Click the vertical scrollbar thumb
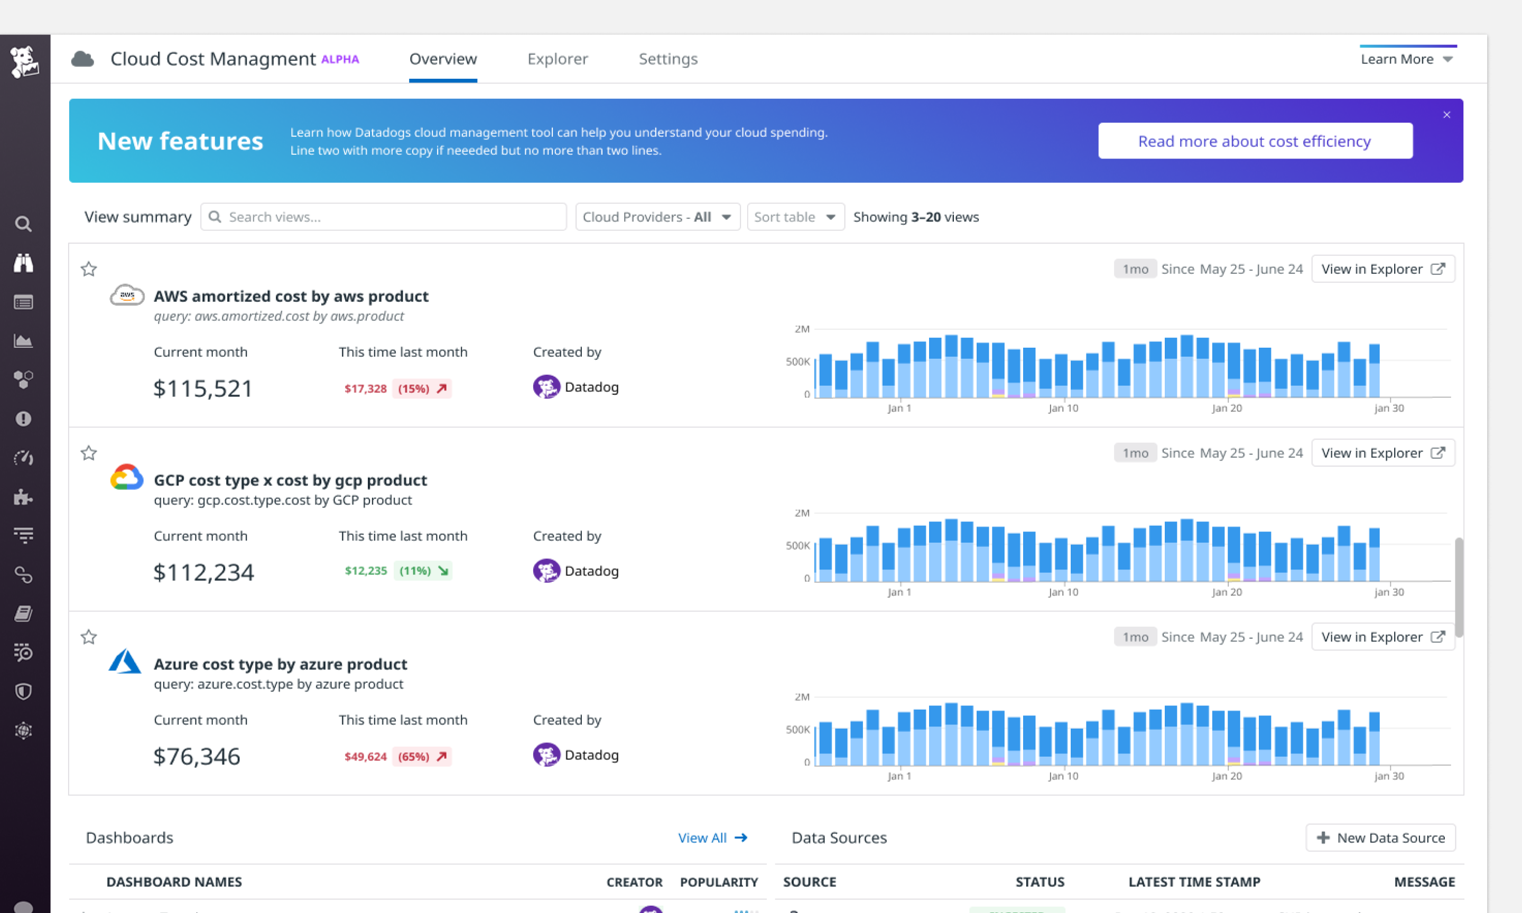 pyautogui.click(x=1459, y=588)
